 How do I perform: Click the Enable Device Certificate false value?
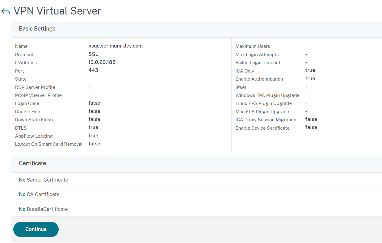pos(311,128)
